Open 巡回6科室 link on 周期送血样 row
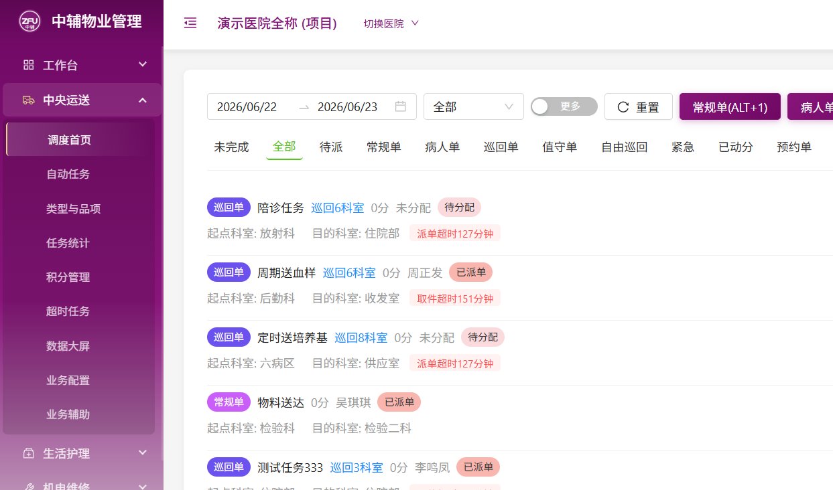The height and width of the screenshot is (490, 833). (x=349, y=273)
